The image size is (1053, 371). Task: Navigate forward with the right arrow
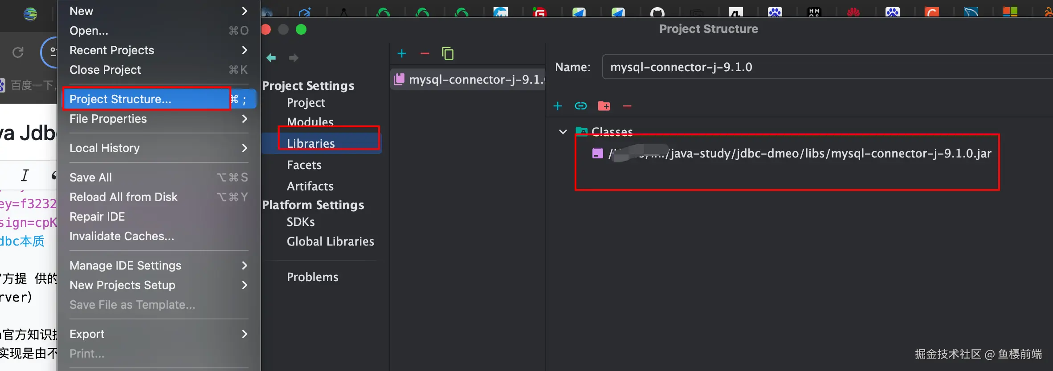coord(294,58)
